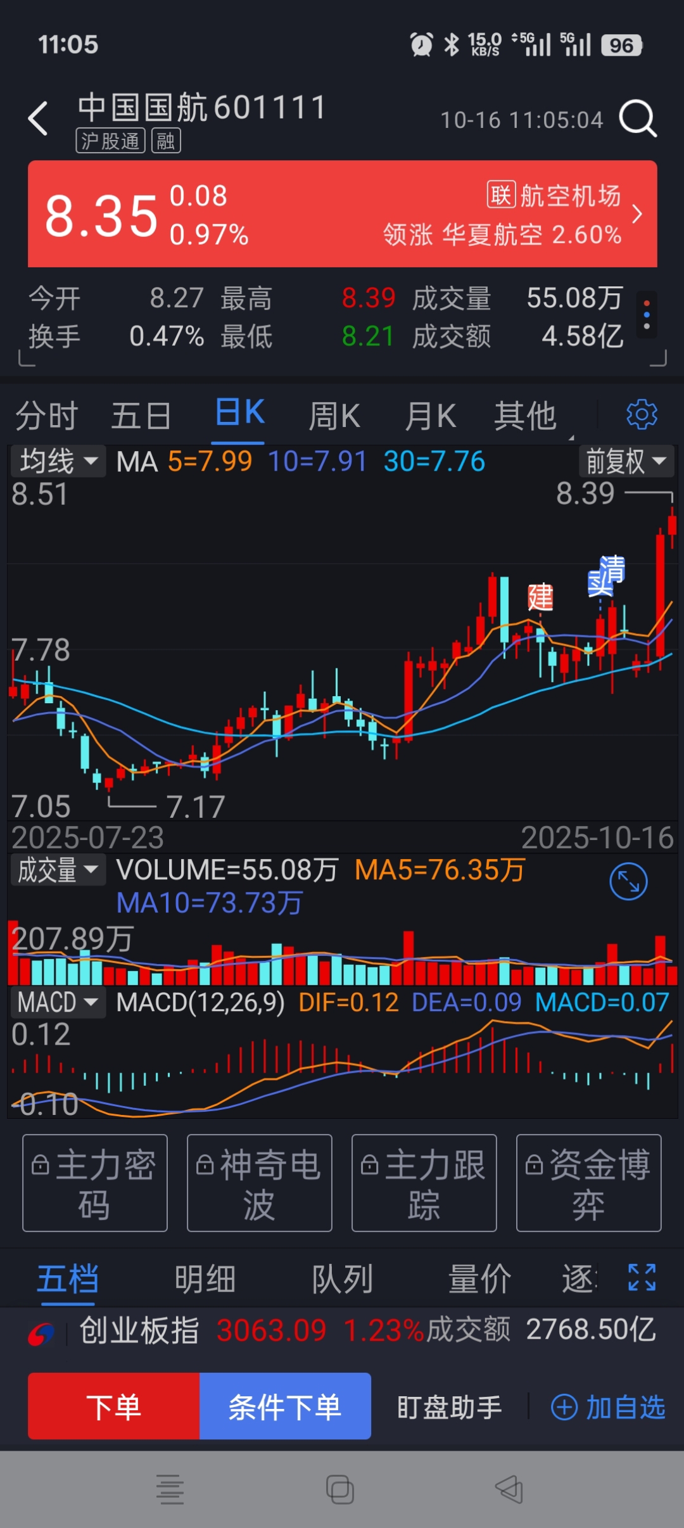Tap the plus icon beside 加自选
Image resolution: width=684 pixels, height=1528 pixels.
click(564, 1408)
